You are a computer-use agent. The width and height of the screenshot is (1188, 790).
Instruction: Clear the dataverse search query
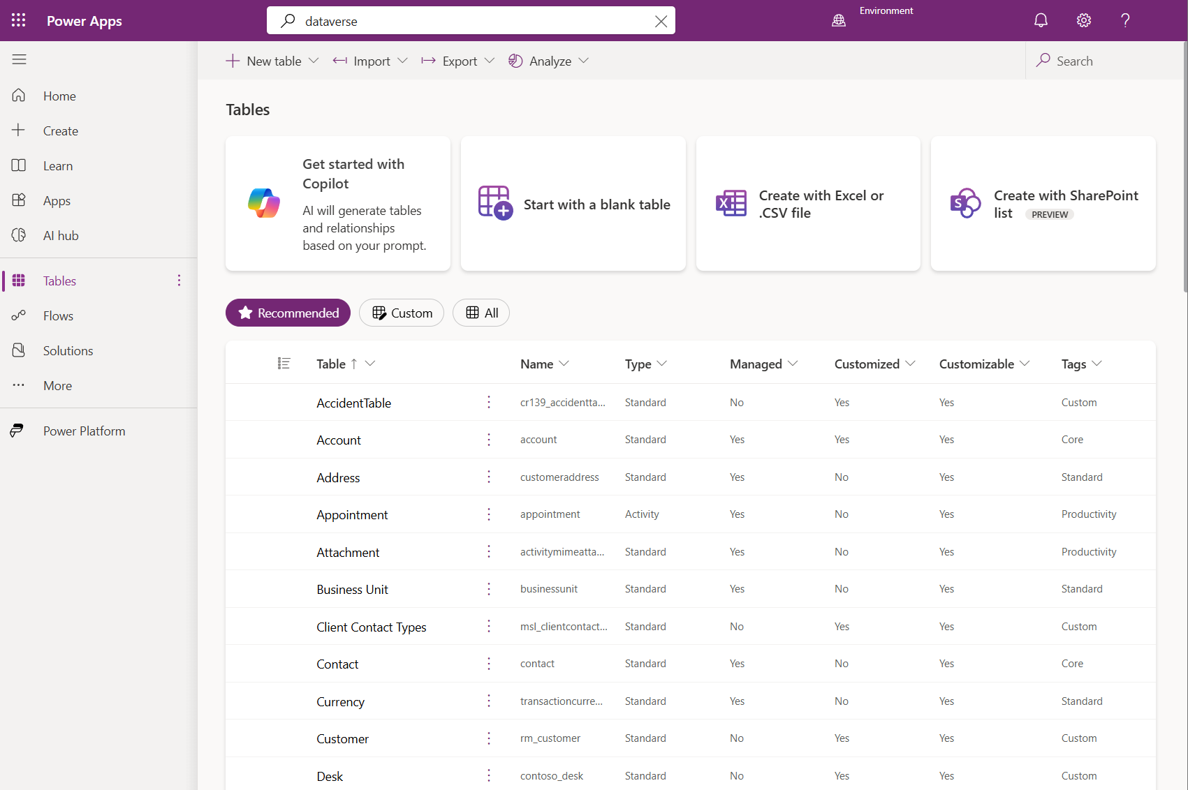661,20
